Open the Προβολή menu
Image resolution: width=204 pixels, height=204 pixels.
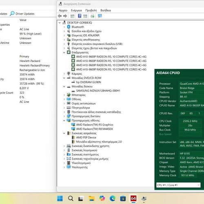coord(91,11)
